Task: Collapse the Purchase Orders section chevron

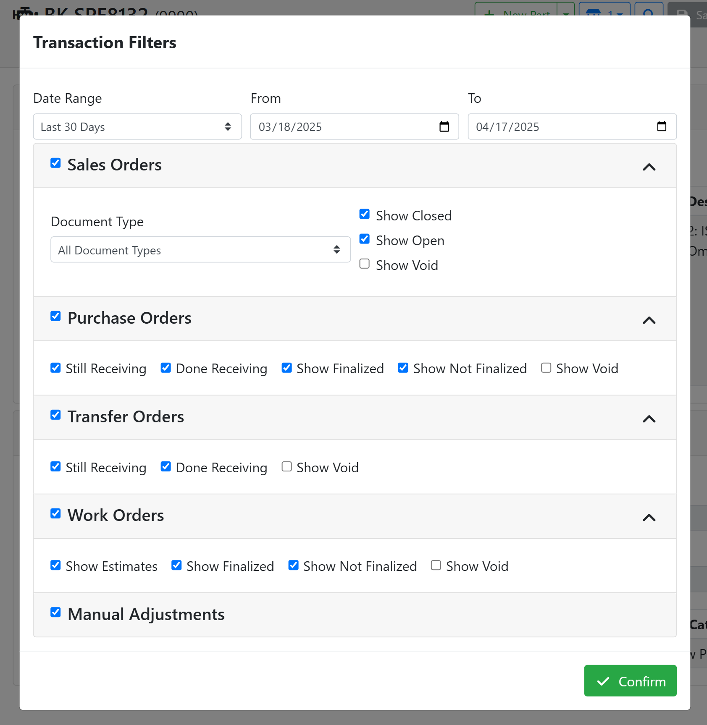Action: tap(649, 320)
